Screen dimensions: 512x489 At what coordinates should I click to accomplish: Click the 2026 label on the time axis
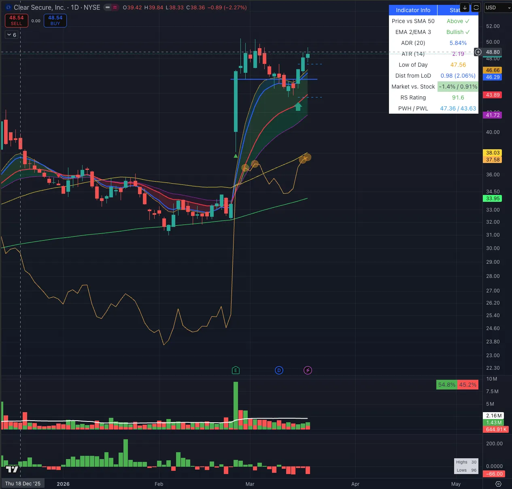(x=63, y=484)
